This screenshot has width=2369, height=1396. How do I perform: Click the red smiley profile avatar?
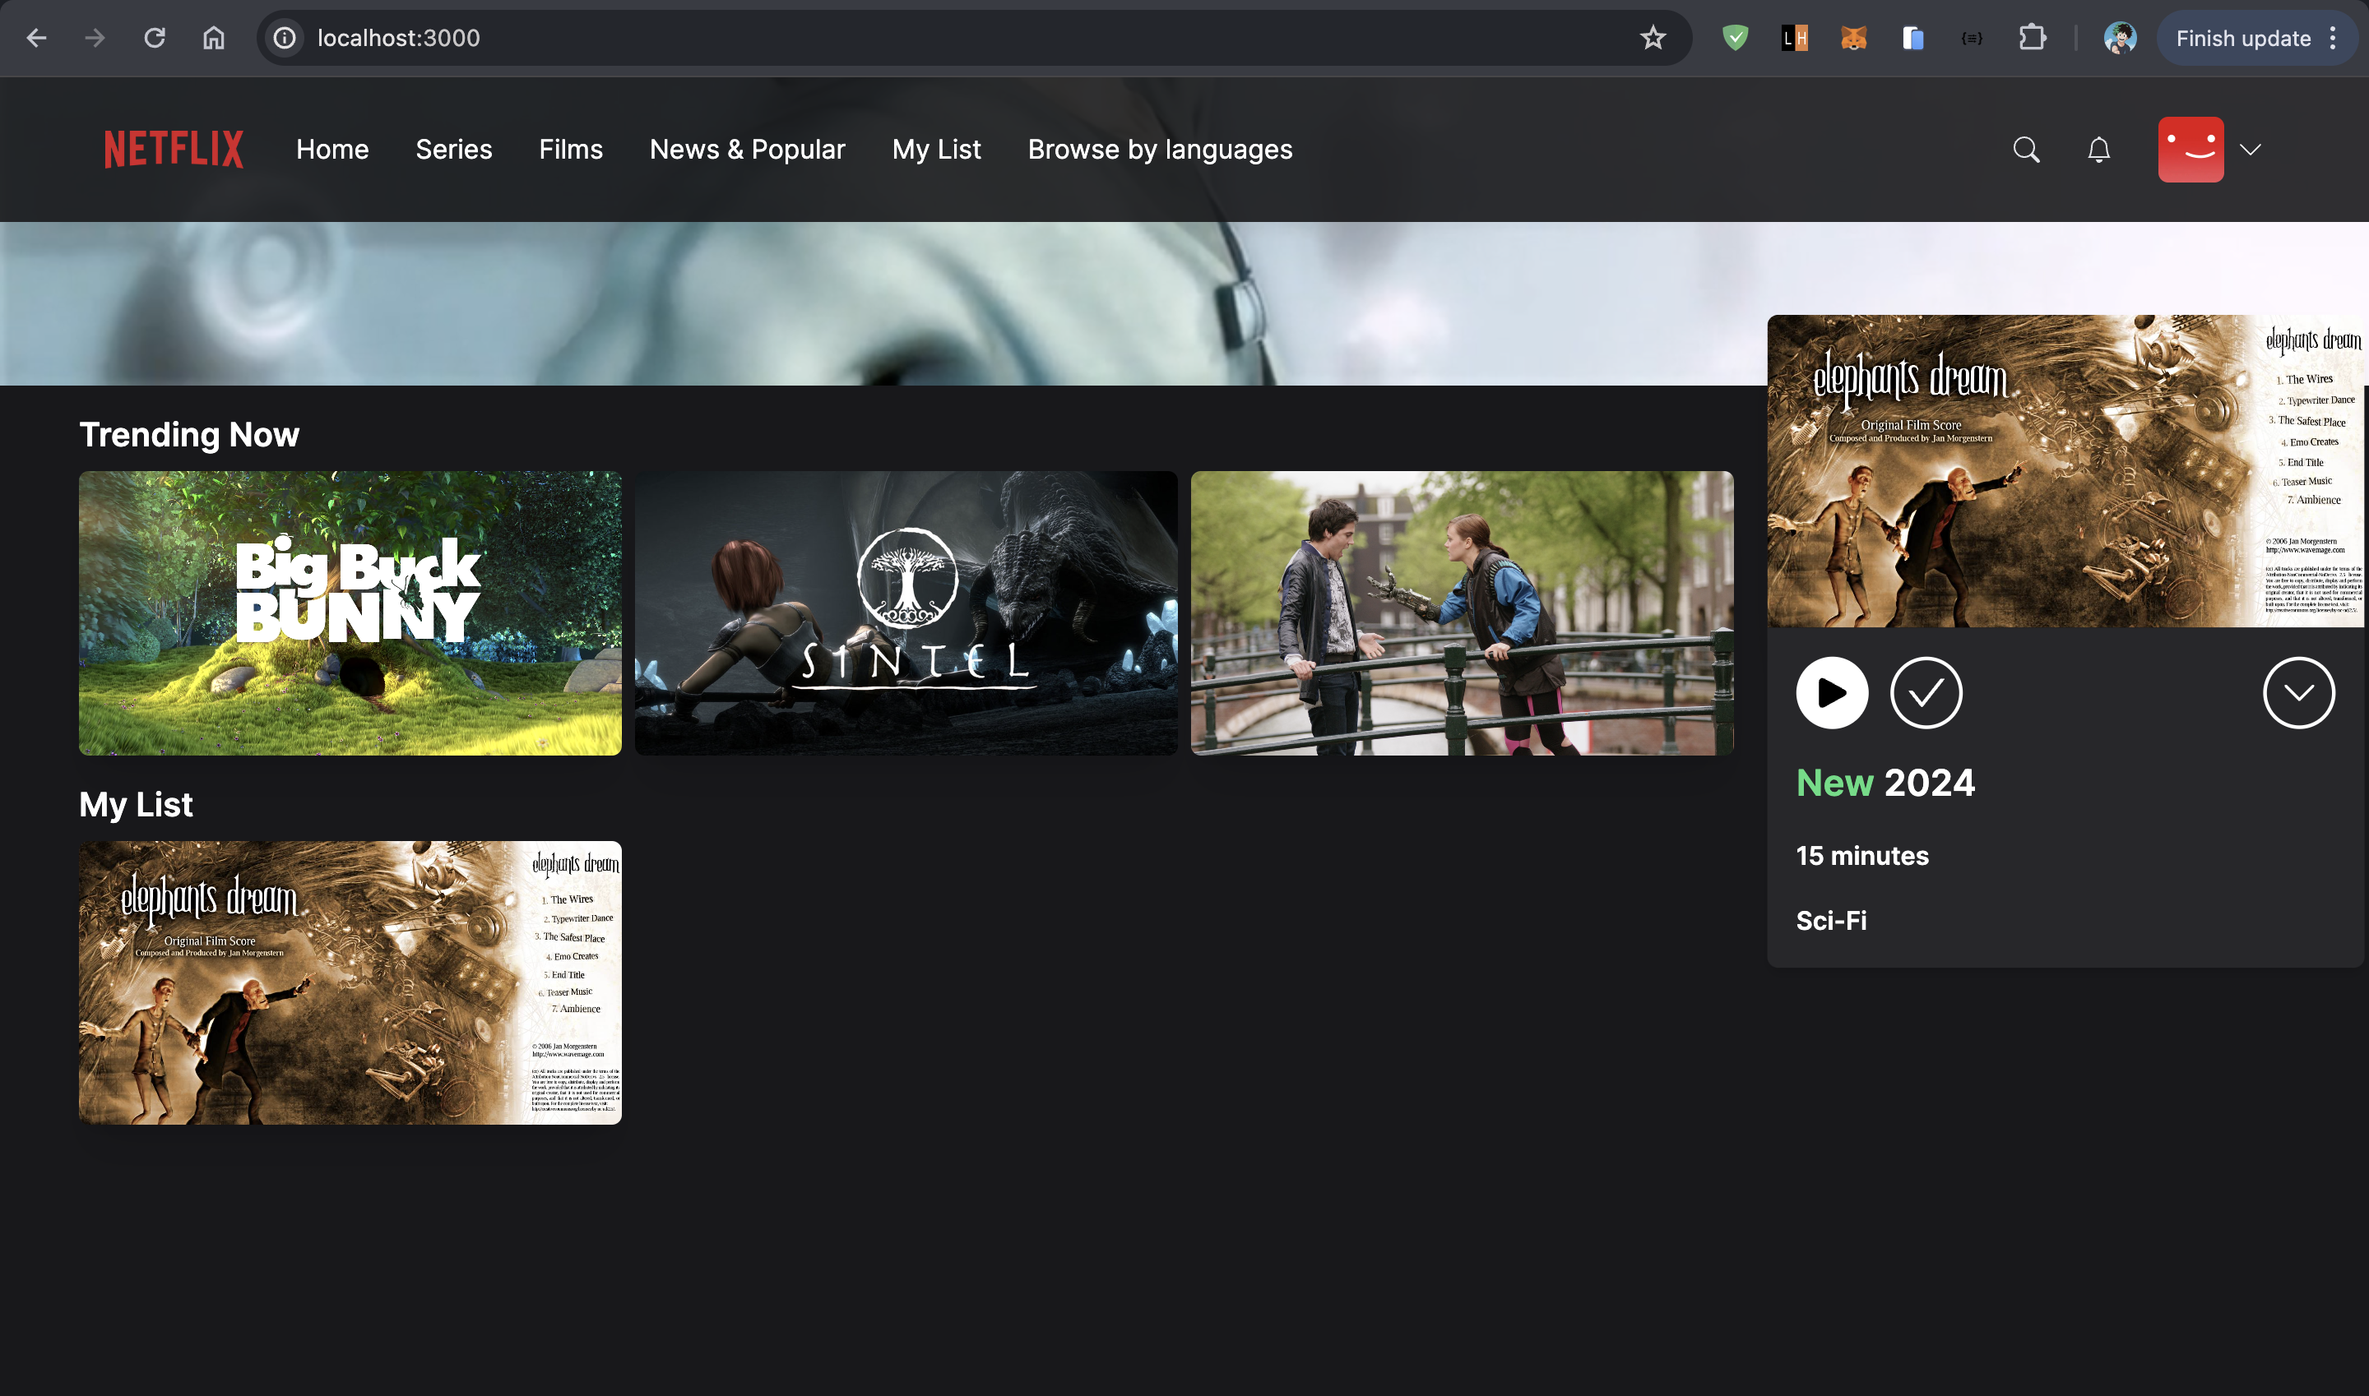coord(2191,150)
